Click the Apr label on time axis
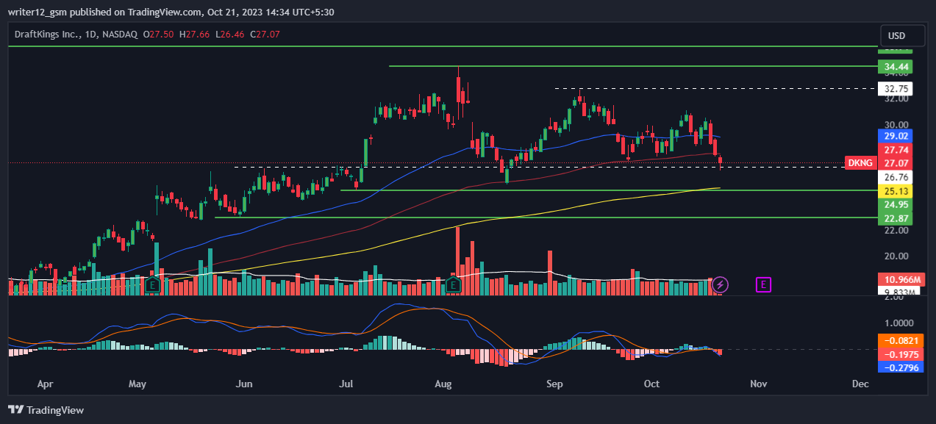Viewport: 936px width, 424px height. (44, 384)
